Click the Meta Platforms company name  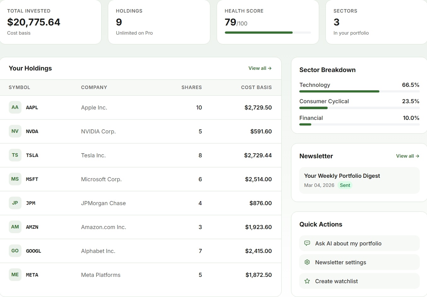tap(101, 275)
